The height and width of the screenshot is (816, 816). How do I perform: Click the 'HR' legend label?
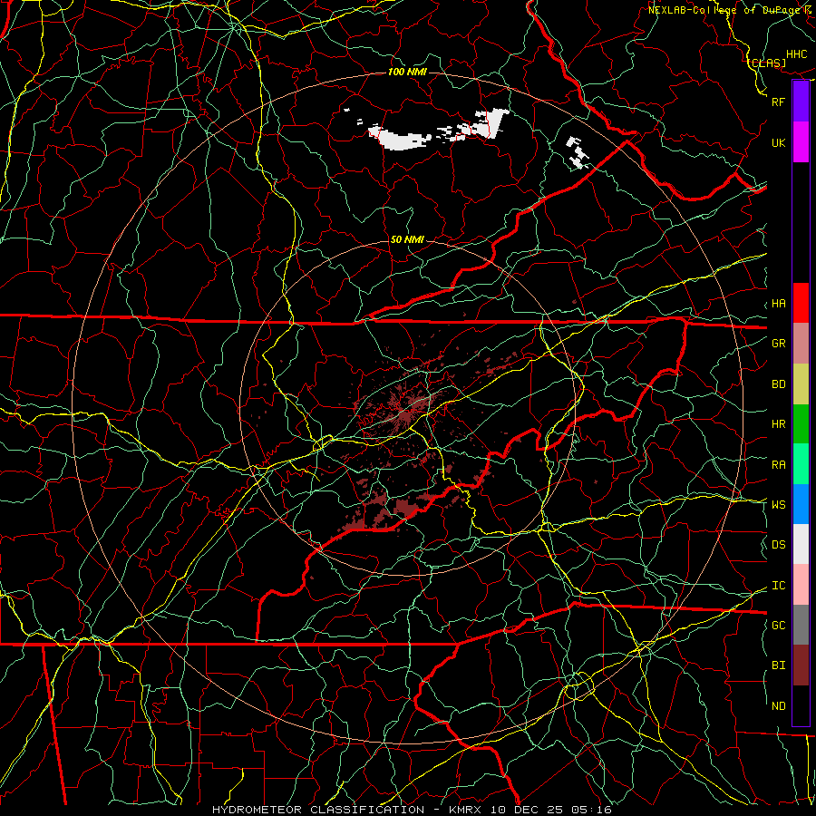pos(778,424)
